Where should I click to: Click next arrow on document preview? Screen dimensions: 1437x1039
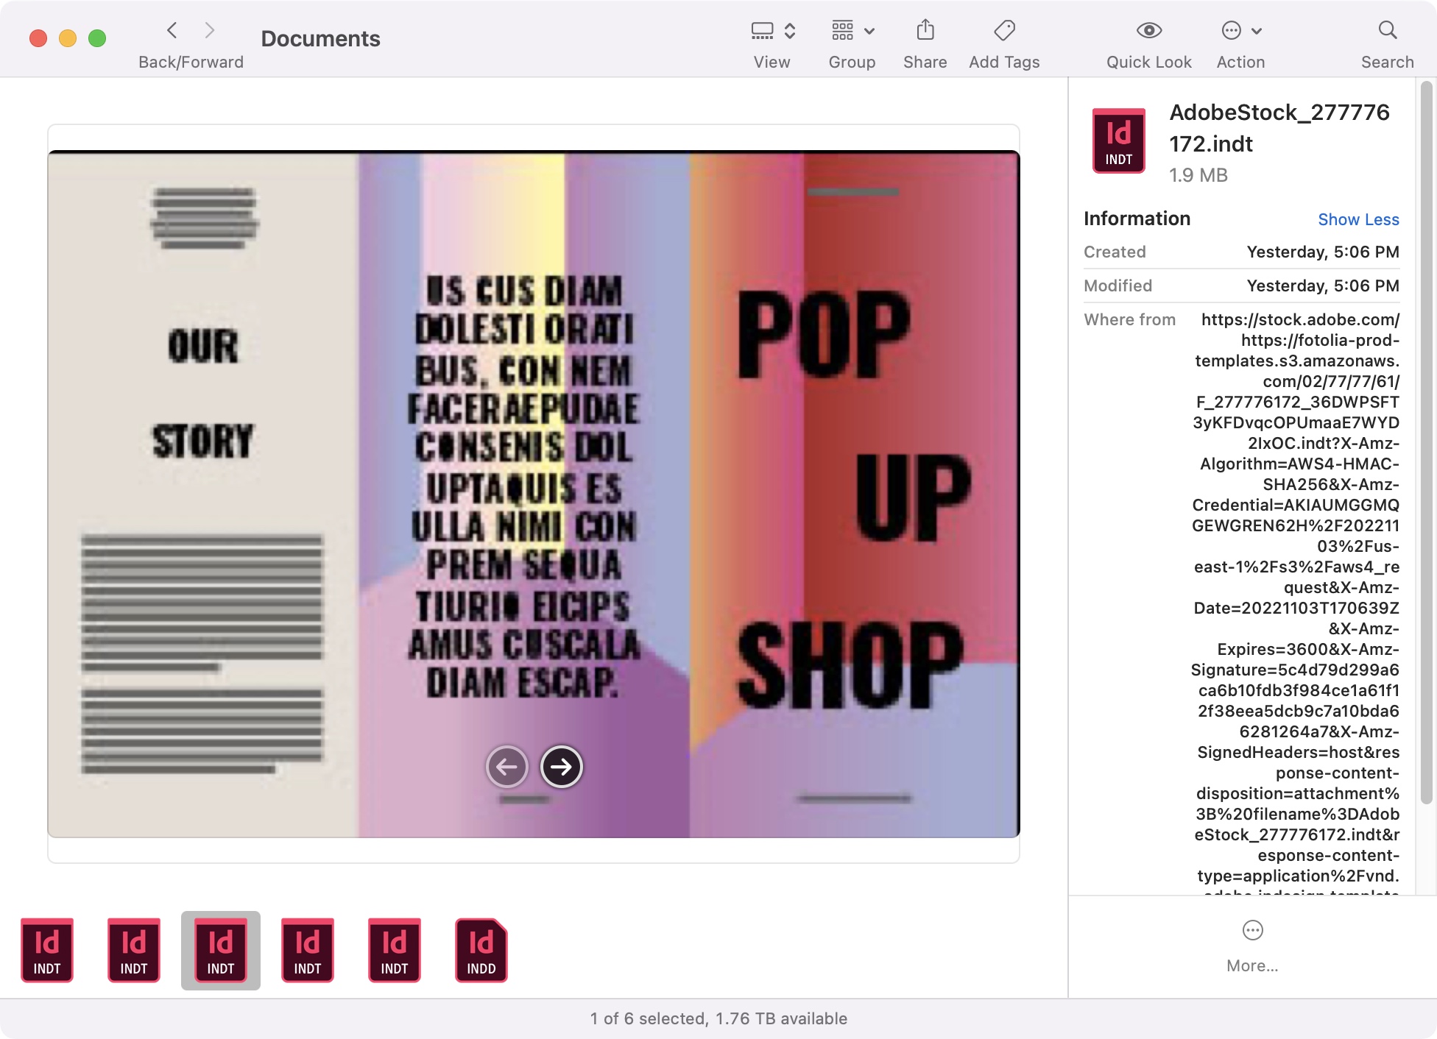(560, 767)
